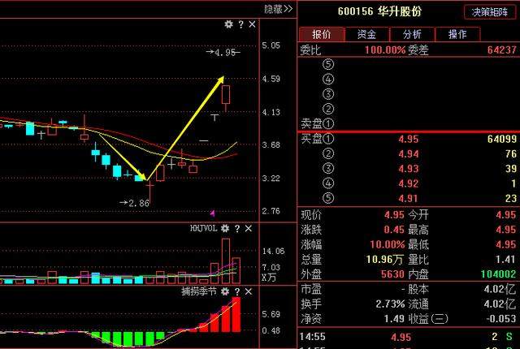520x349 pixels.
Task: Select buy level ③ price 4.93
Action: [x=409, y=169]
